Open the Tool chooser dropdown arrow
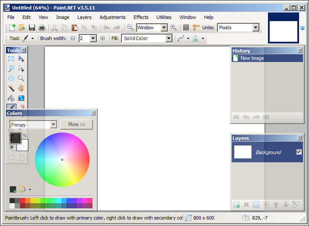Viewport: 309px width, 226px height. (33, 38)
